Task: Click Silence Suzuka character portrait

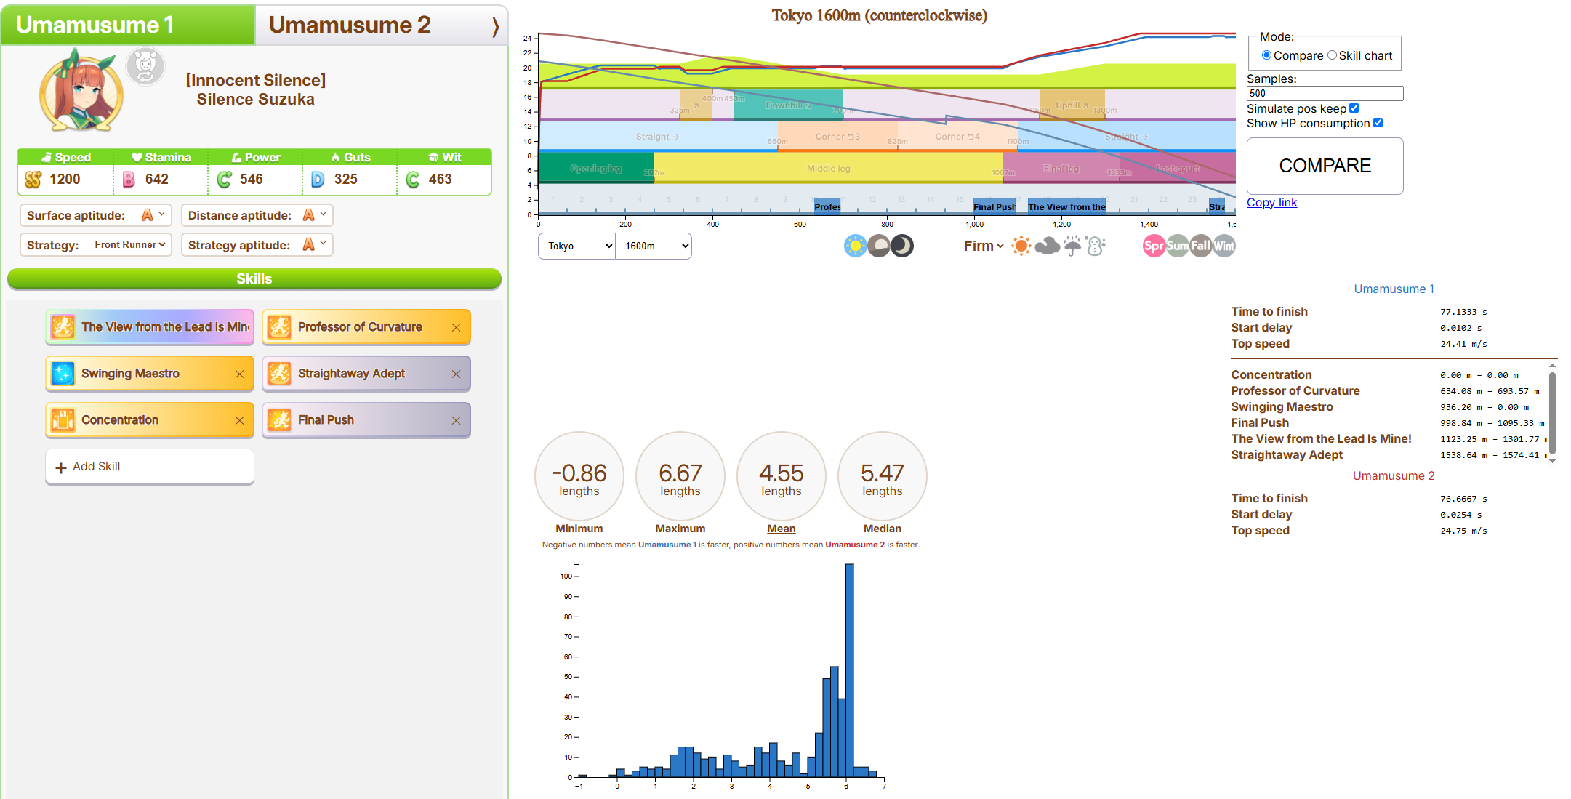Action: point(81,90)
